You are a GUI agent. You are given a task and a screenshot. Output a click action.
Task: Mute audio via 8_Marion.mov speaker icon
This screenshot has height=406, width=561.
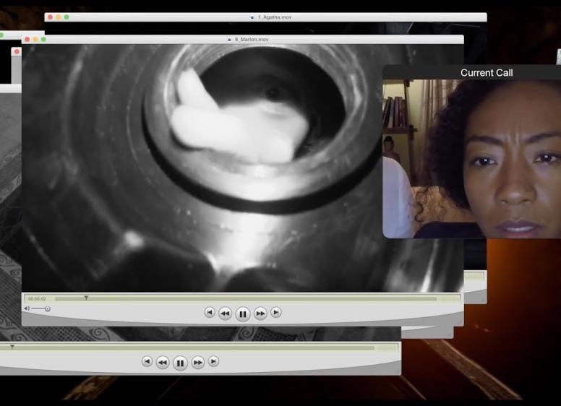[x=27, y=308]
